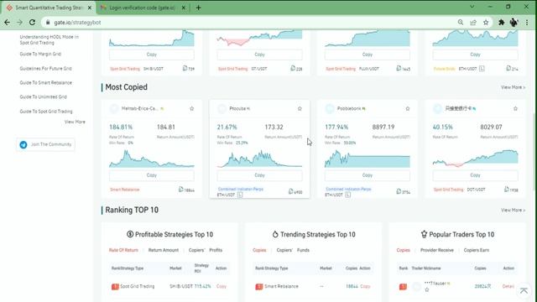The width and height of the screenshot is (537, 302).
Task: Click the page vertical scrollbar
Action: [534, 151]
